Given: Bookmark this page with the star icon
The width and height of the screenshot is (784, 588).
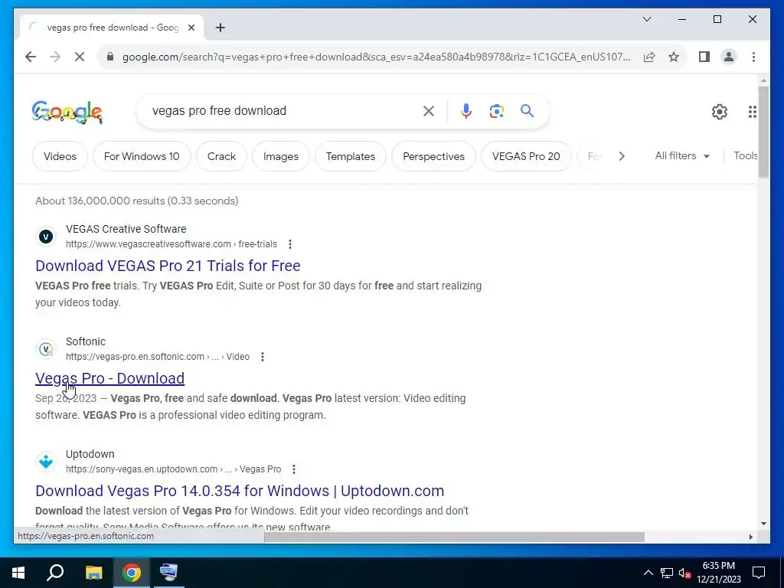Looking at the screenshot, I should tap(674, 57).
